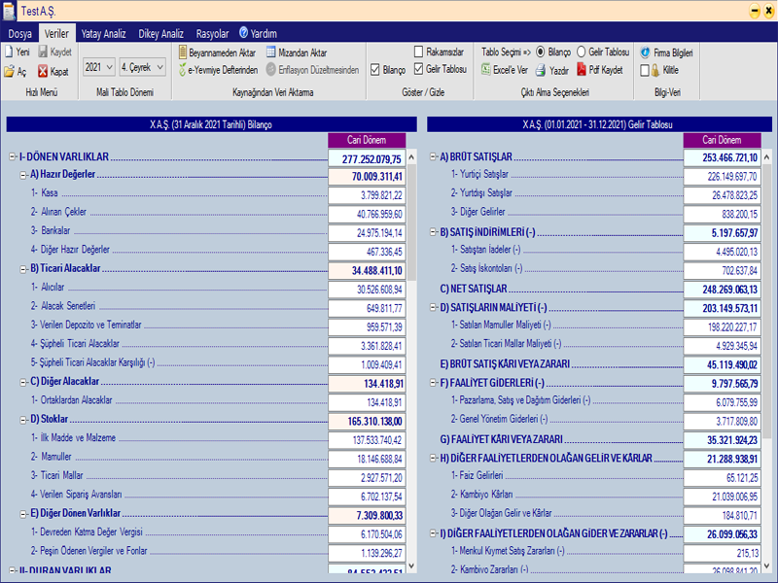Collapse E) Diğer Dönen Varlıklar node

[x=23, y=515]
